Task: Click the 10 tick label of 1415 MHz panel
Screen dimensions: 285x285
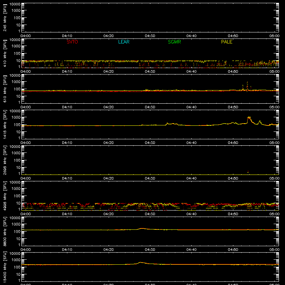Action: [x=18, y=132]
